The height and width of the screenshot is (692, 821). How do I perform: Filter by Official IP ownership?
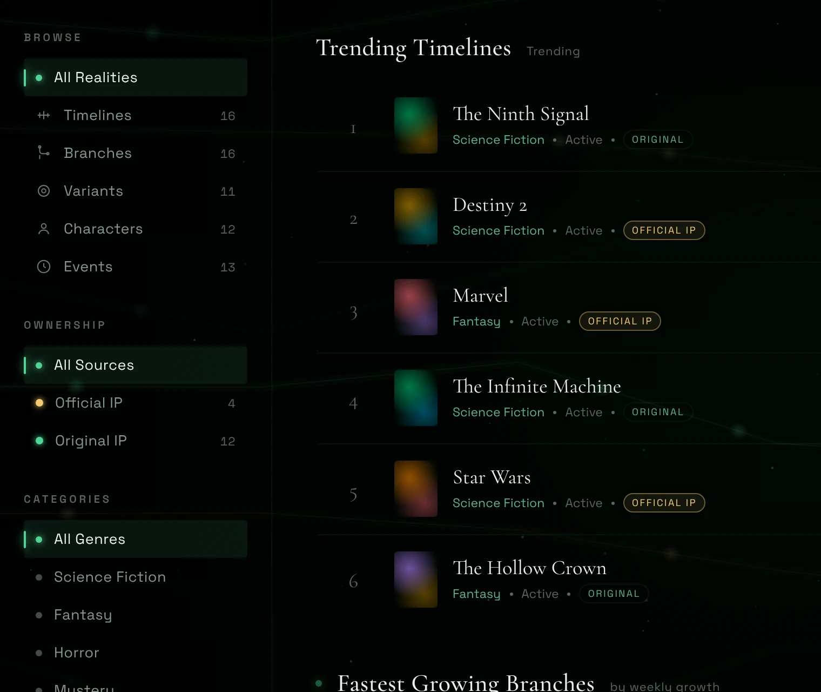pyautogui.click(x=136, y=403)
